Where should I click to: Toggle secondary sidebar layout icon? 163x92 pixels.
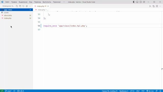point(141,2)
